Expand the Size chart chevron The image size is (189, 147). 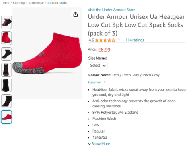pyautogui.click(x=105, y=82)
